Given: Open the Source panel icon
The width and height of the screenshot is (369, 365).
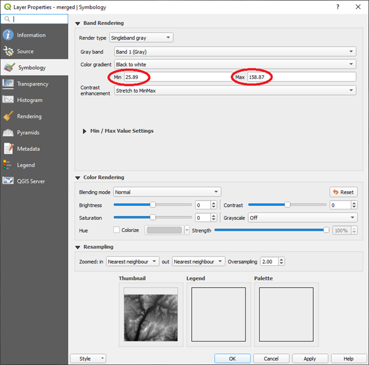Looking at the screenshot, I should 9,51.
